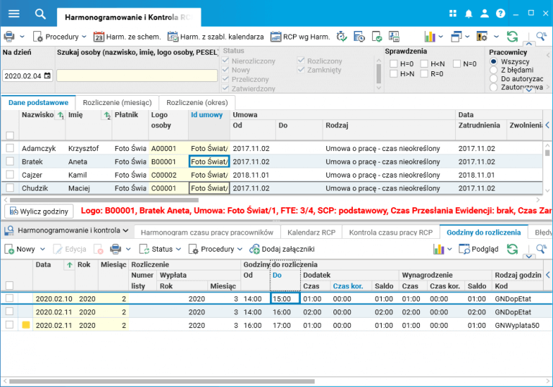553x387 pixels.
Task: Expand the top bar chart dropdown arrow
Action: [x=441, y=36]
